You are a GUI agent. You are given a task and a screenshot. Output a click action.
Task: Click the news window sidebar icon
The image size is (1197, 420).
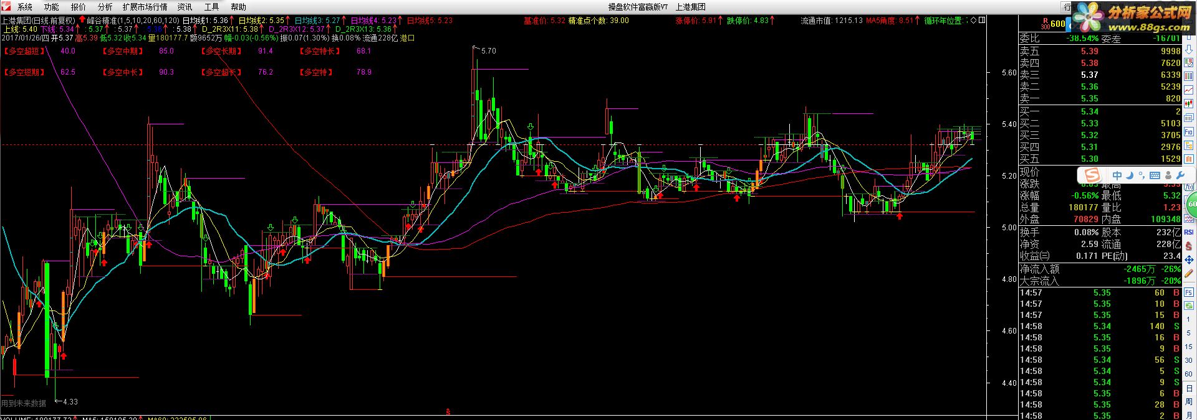[1189, 118]
